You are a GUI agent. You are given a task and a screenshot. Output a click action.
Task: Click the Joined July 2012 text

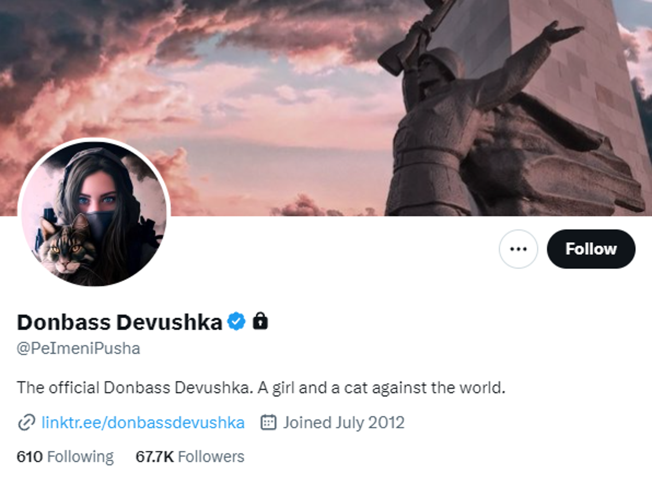coord(343,422)
